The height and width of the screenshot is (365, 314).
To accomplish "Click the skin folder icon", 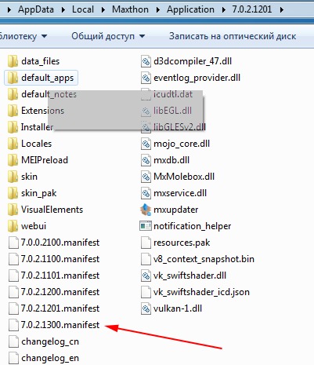I will [13, 177].
